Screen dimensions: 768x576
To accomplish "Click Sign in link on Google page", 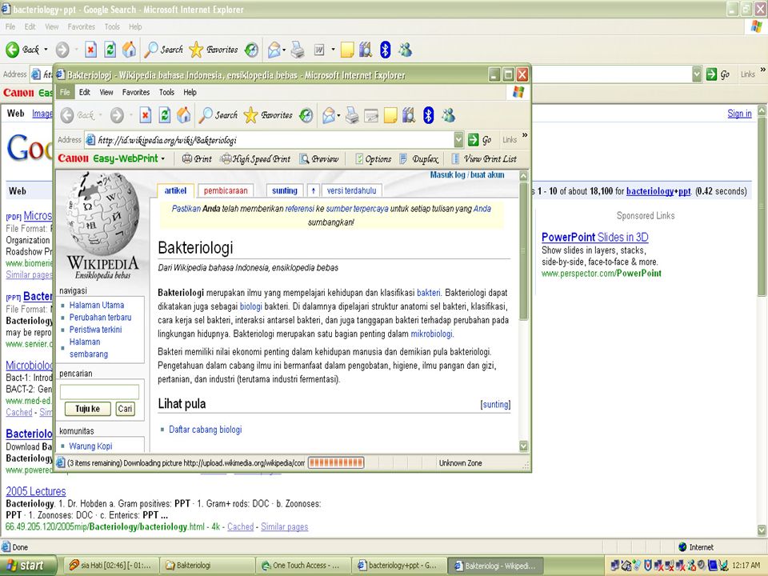I will point(739,114).
